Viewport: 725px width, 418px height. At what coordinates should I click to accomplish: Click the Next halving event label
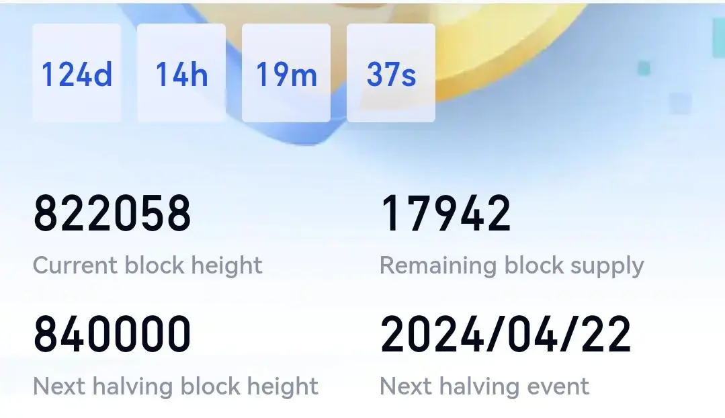click(484, 386)
